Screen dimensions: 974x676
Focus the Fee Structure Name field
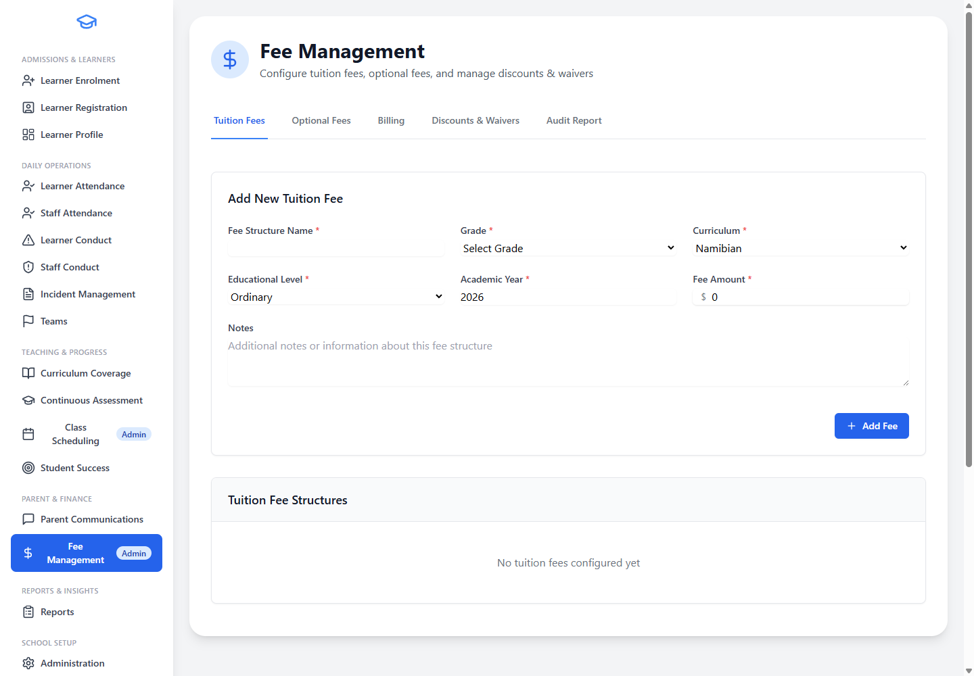pos(336,248)
